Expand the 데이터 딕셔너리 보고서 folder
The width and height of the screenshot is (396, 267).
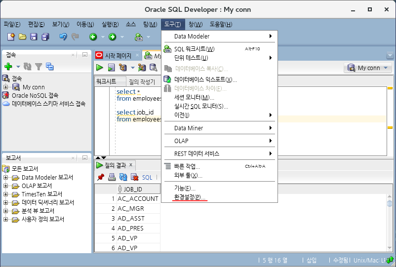pyautogui.click(x=5, y=202)
